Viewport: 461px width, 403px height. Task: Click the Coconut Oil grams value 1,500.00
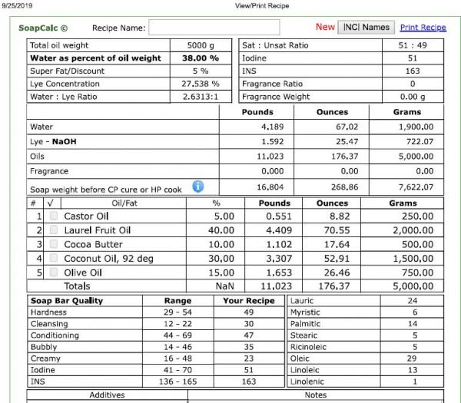pos(413,259)
